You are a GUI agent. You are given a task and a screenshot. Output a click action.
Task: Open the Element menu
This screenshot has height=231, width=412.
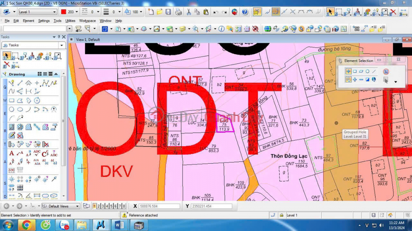click(x=28, y=21)
